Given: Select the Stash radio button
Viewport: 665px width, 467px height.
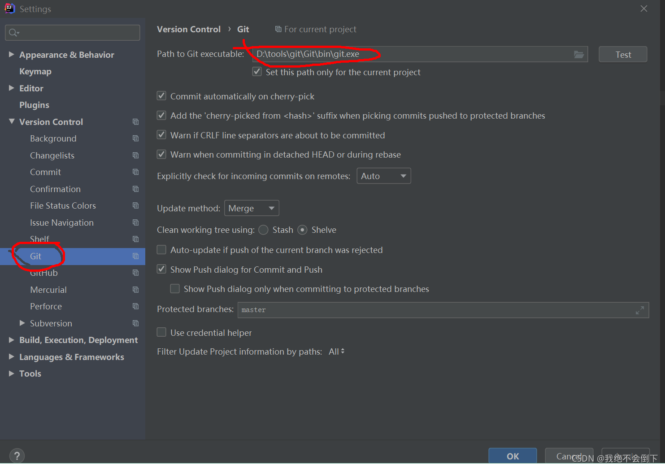Looking at the screenshot, I should pos(264,230).
